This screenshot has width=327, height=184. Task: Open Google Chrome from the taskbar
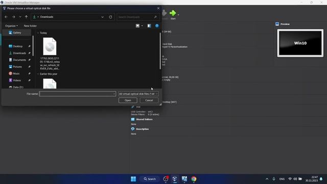[194, 179]
